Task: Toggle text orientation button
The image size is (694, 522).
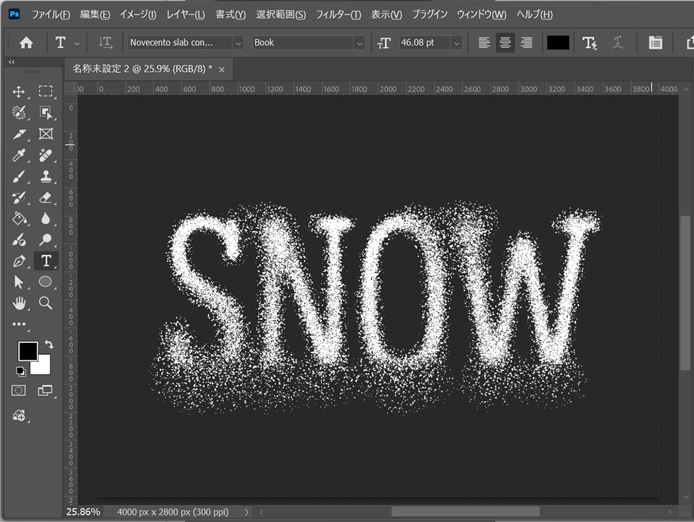Action: pyautogui.click(x=105, y=43)
